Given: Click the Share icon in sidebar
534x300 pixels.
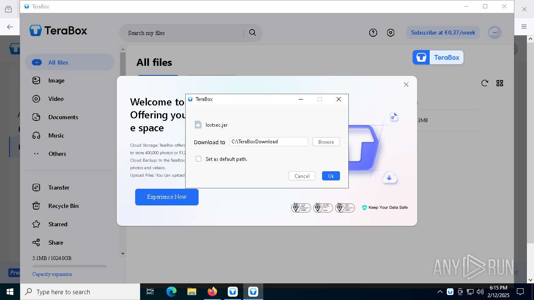Looking at the screenshot, I should [x=36, y=242].
